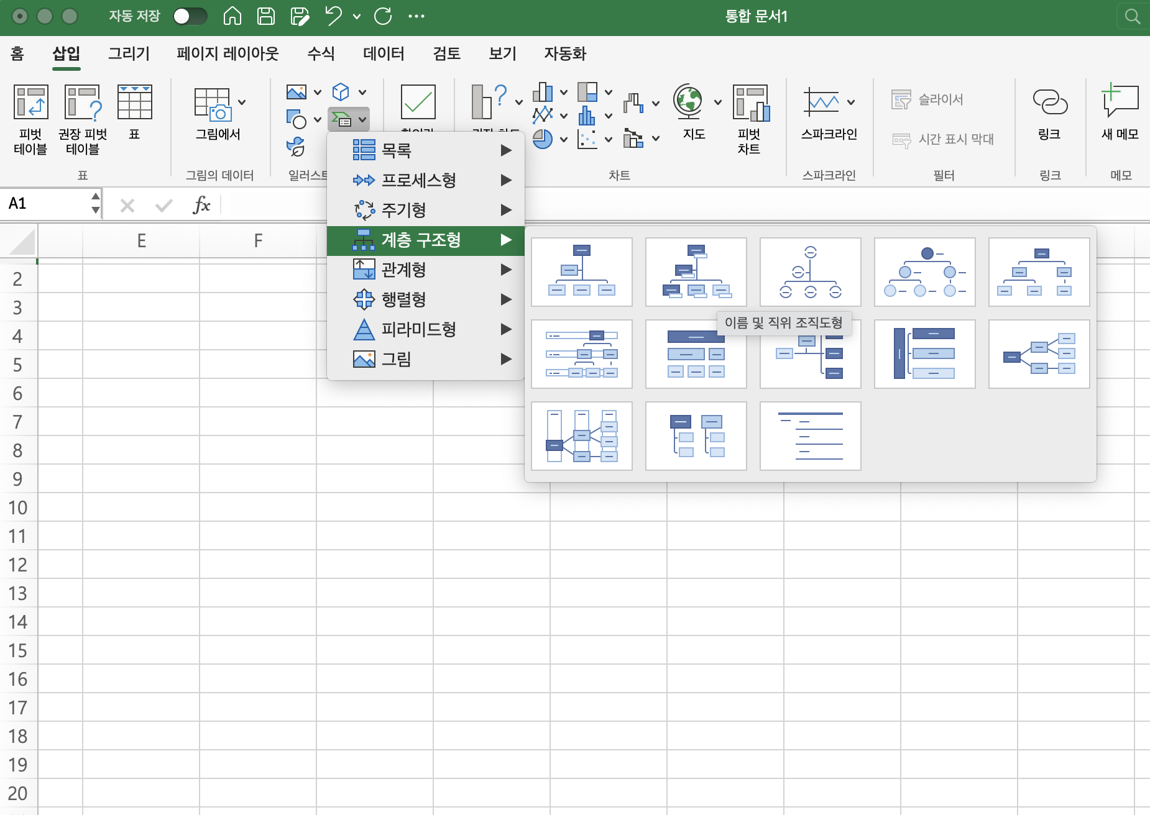Click the insert Pictures icon
The height and width of the screenshot is (815, 1150).
[297, 92]
